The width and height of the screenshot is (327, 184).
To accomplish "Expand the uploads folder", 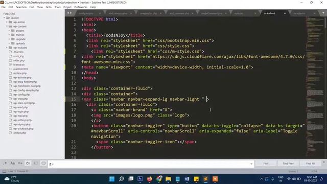I will [x=9, y=43].
